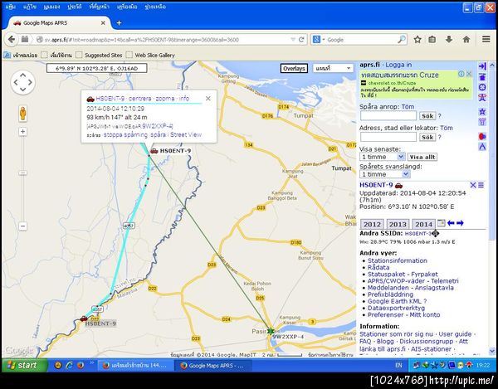This screenshot has height=389, width=498.
Task: Click the Sök button for address search
Action: click(x=427, y=137)
